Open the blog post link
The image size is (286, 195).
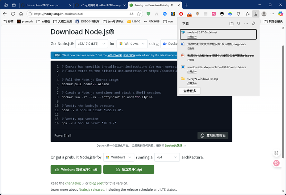pyautogui.click(x=96, y=183)
